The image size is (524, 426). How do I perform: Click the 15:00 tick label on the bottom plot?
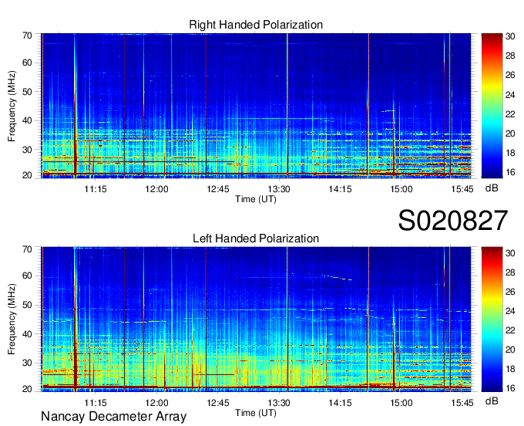coord(401,403)
